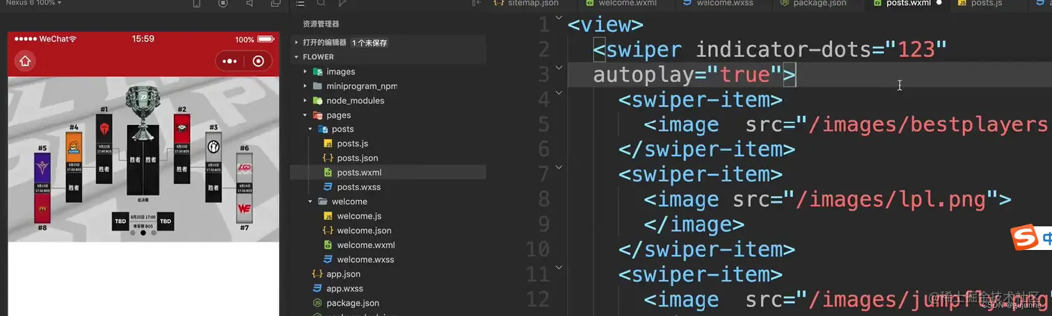1052x316 pixels.
Task: Select the first swiper indicator dot
Action: pyautogui.click(x=132, y=233)
